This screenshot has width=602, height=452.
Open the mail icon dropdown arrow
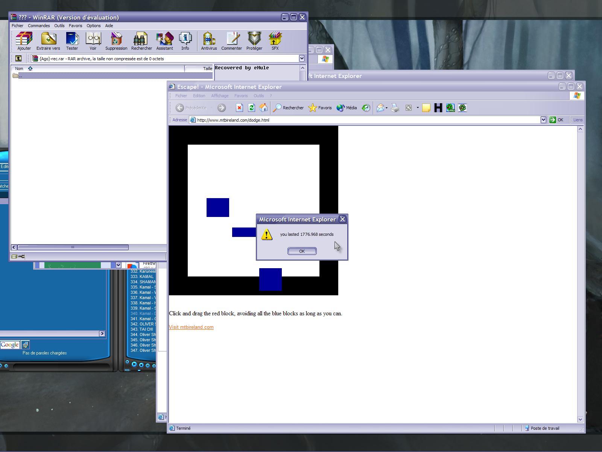coord(386,108)
